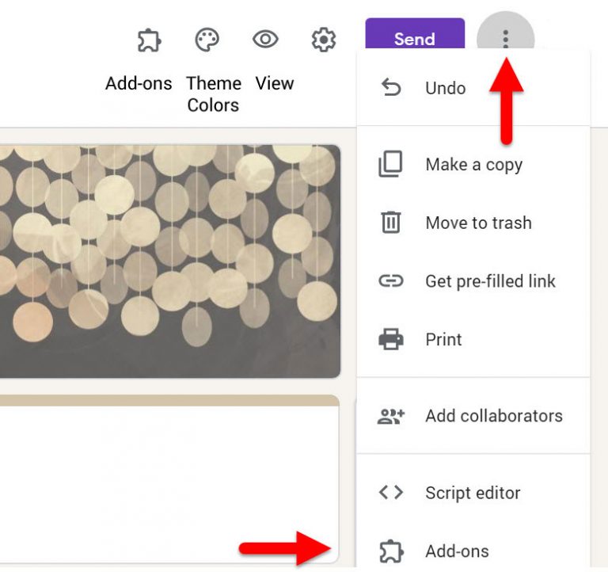The image size is (608, 572).
Task: Open form settings gear icon
Action: point(323,40)
